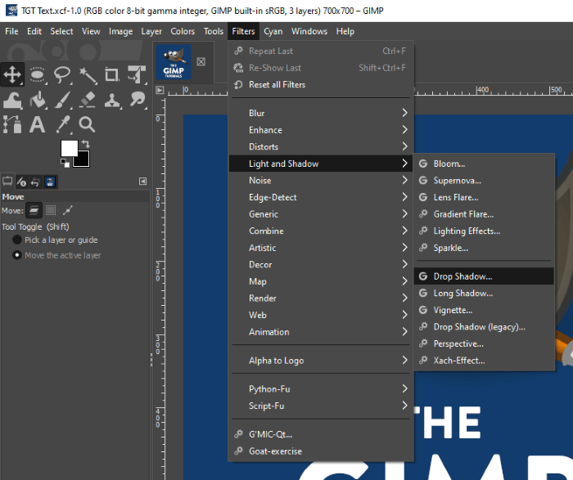The image size is (573, 480).
Task: Select the Ellipse Select tool
Action: (38, 74)
